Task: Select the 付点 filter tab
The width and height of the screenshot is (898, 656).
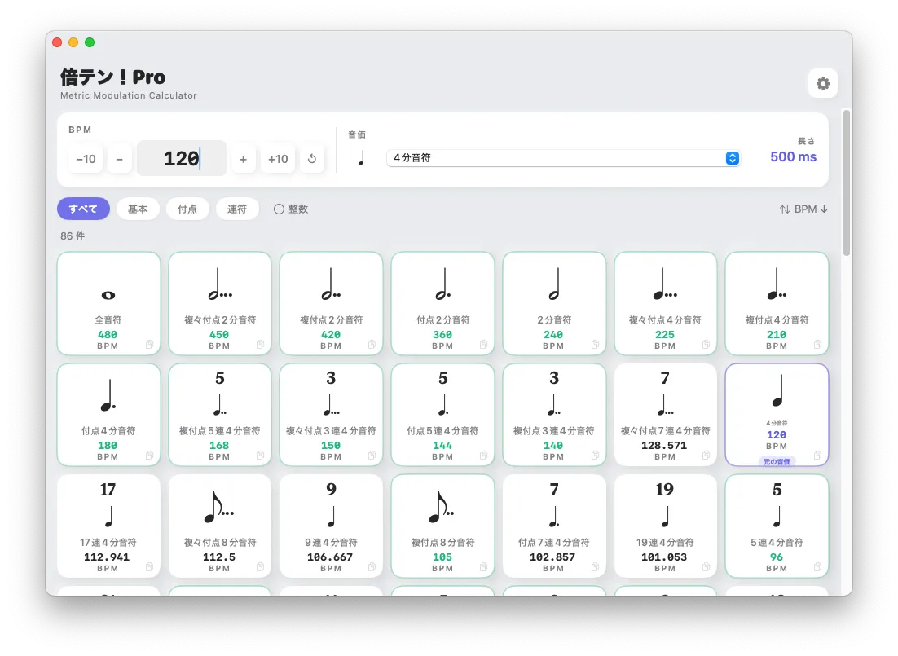Action: tap(187, 209)
